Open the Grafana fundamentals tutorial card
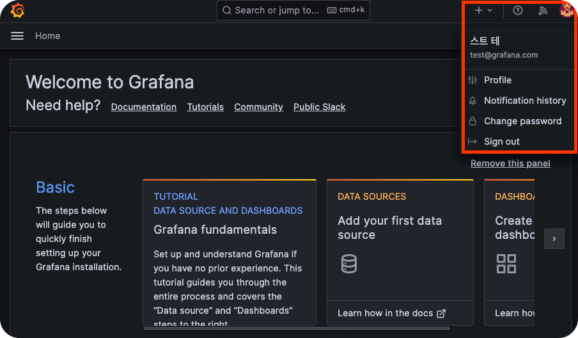This screenshot has height=338, width=578. [230, 252]
